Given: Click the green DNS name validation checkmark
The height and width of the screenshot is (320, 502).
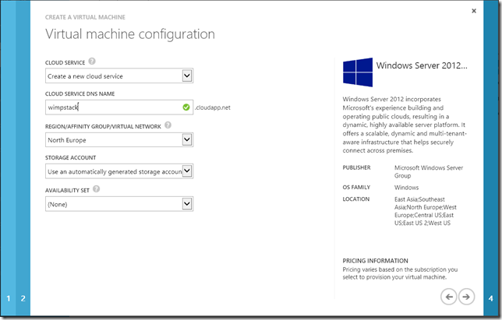Looking at the screenshot, I should [186, 107].
